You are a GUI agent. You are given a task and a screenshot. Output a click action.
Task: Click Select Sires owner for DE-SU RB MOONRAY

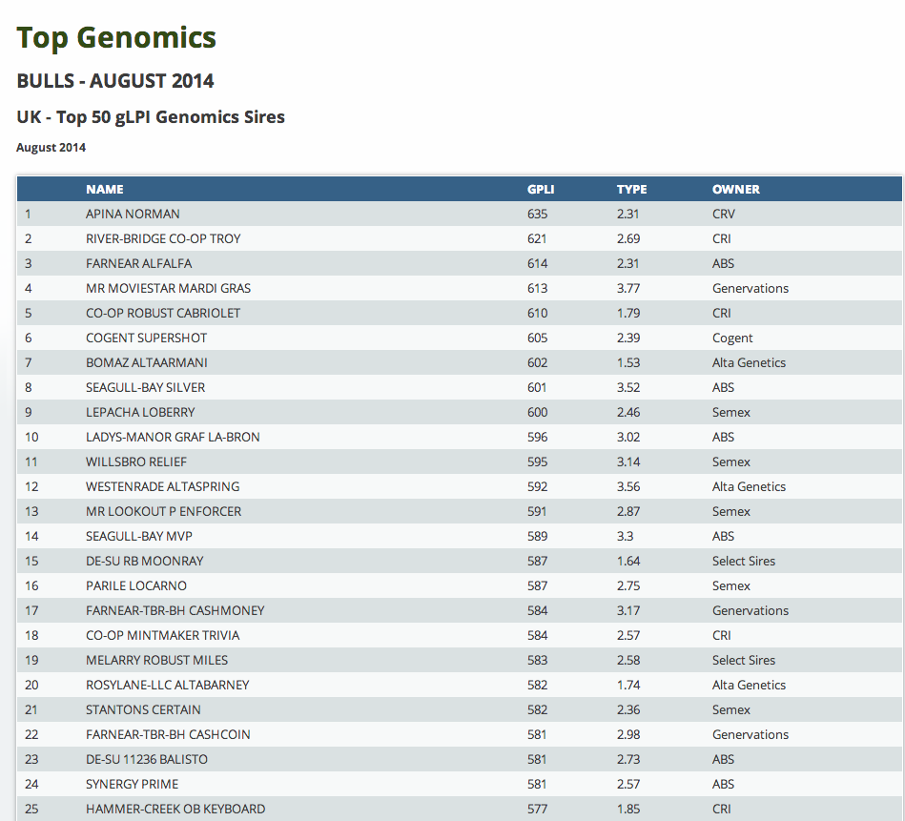(x=744, y=561)
